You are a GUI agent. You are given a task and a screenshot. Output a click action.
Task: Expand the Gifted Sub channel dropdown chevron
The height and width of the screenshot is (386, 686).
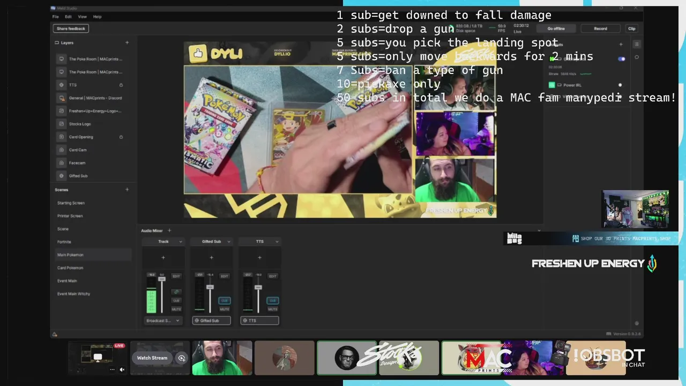pyautogui.click(x=228, y=242)
